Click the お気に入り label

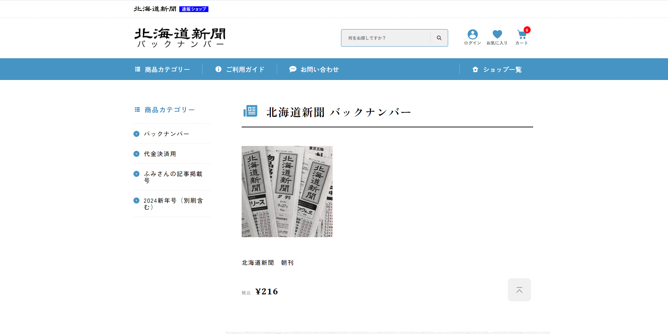[497, 43]
